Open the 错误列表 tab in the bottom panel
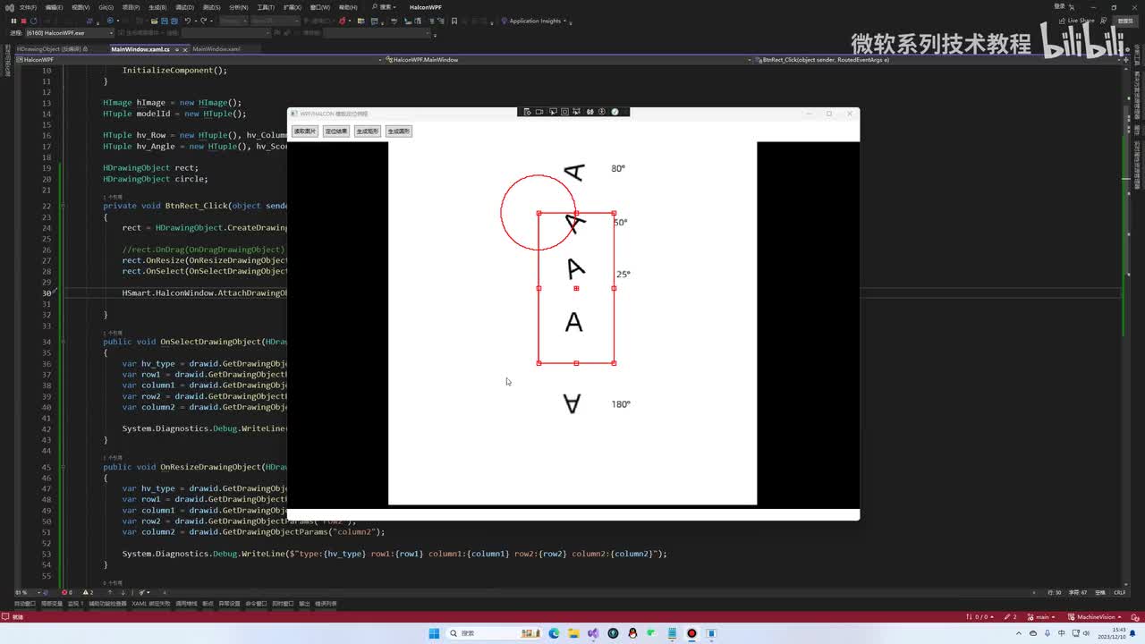The height and width of the screenshot is (644, 1145). 326,604
